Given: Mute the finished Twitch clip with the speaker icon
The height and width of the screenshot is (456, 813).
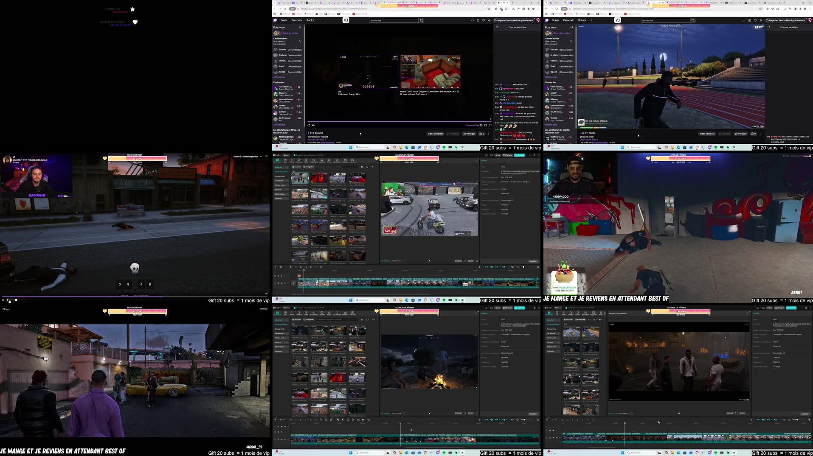Looking at the screenshot, I should 313,125.
